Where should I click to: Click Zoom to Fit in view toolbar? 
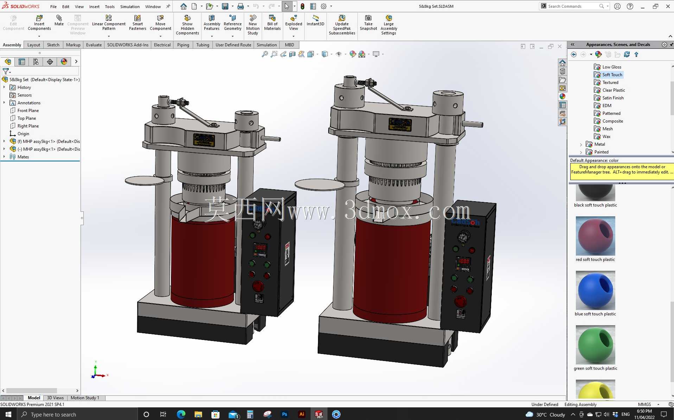pyautogui.click(x=265, y=54)
